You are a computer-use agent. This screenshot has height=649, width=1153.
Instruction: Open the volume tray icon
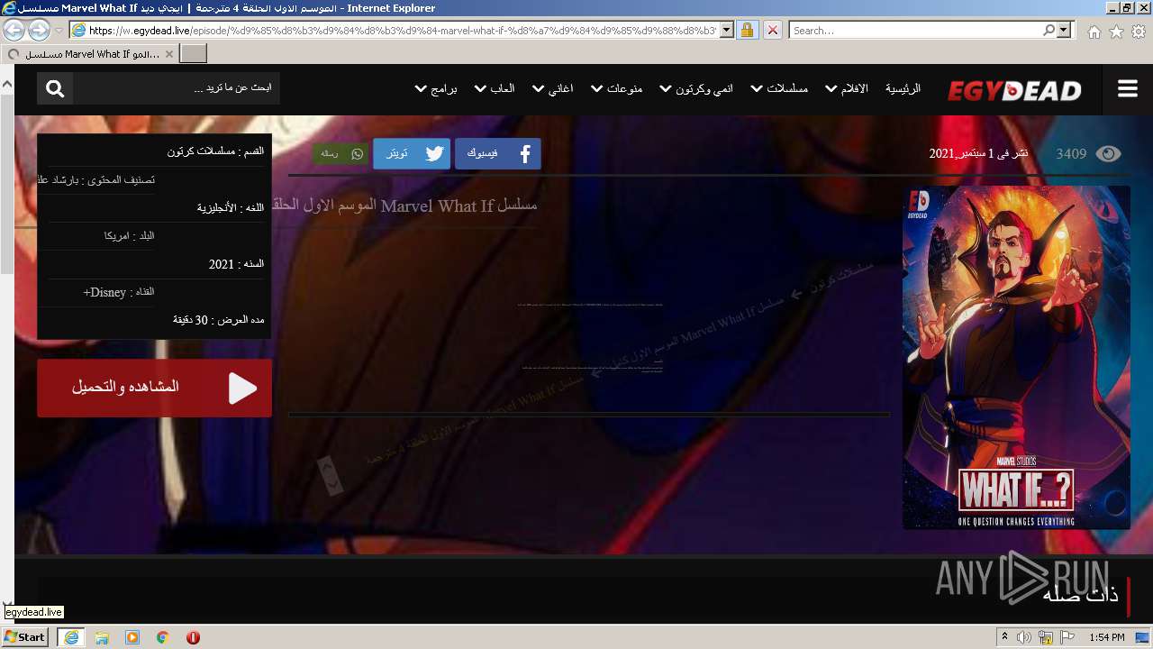[x=1024, y=637]
